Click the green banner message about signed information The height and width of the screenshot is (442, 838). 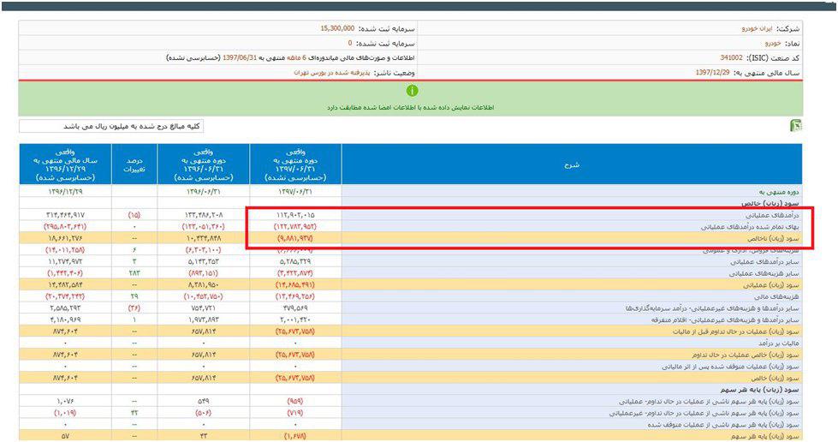tap(411, 108)
